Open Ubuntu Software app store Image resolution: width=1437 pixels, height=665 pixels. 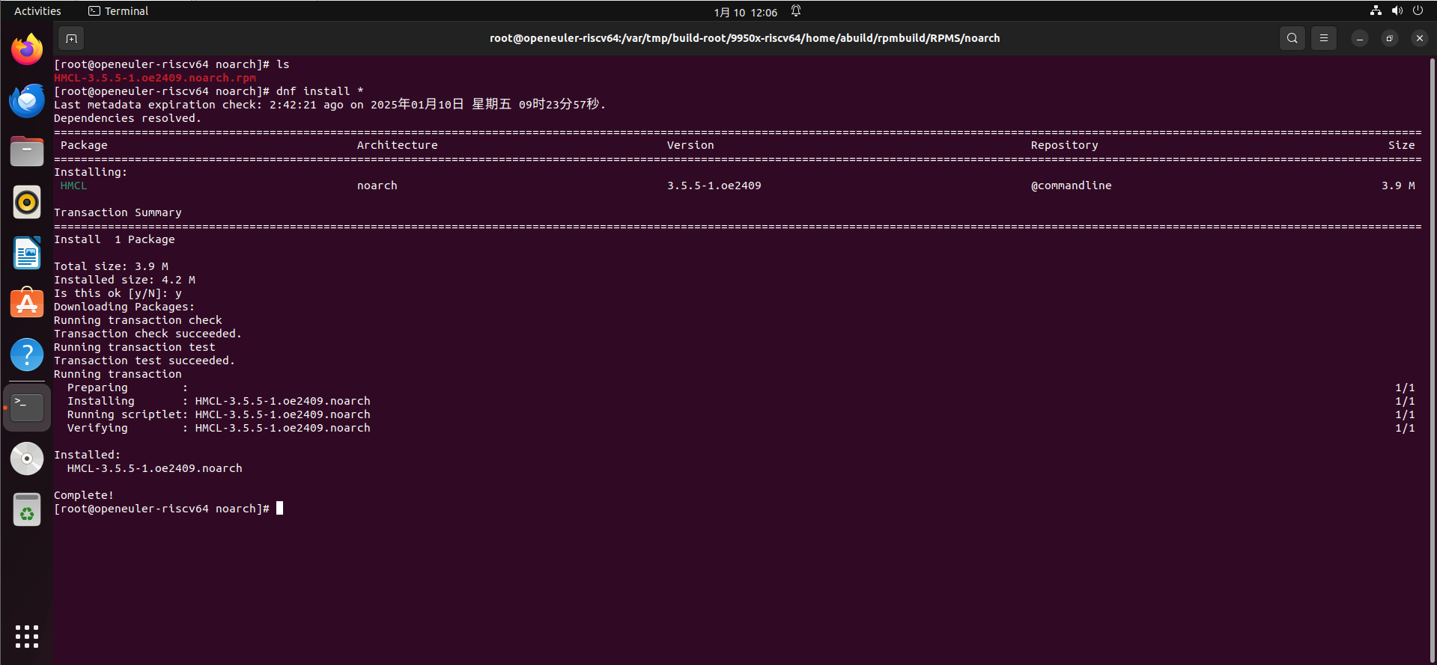click(27, 304)
